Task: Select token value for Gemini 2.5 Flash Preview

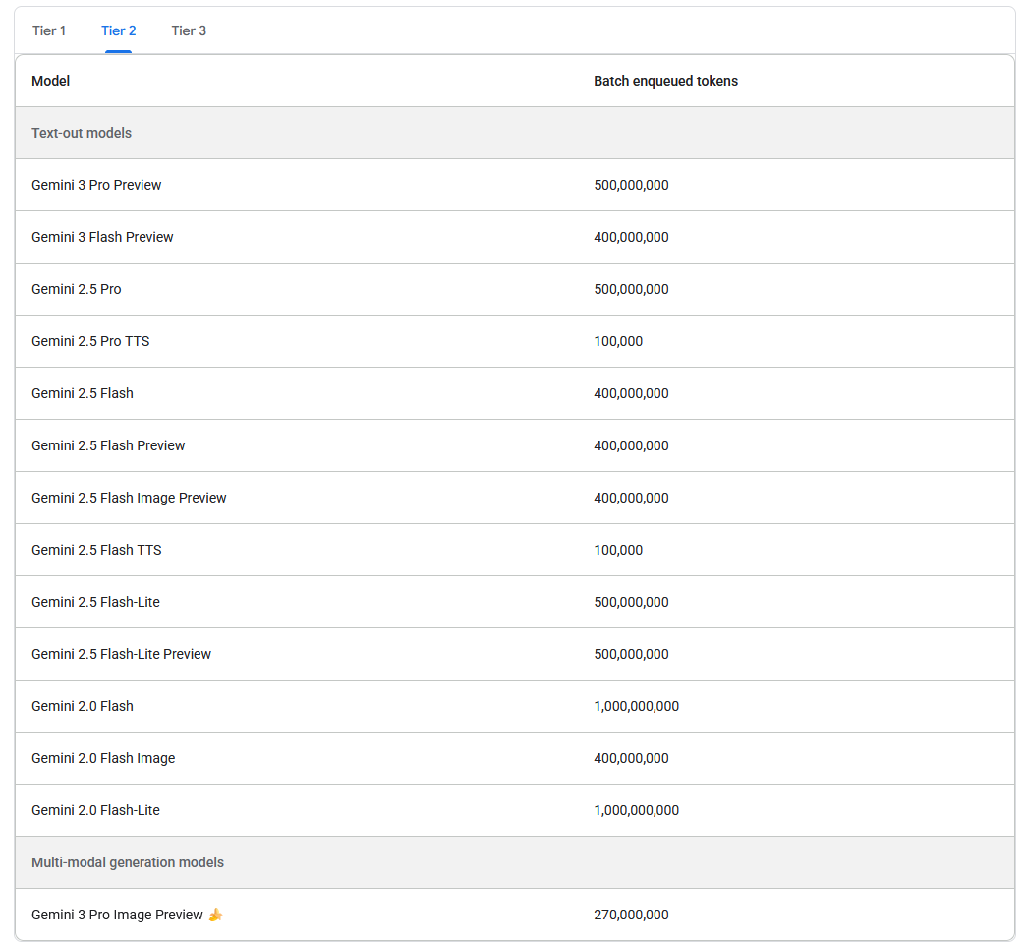Action: (631, 445)
